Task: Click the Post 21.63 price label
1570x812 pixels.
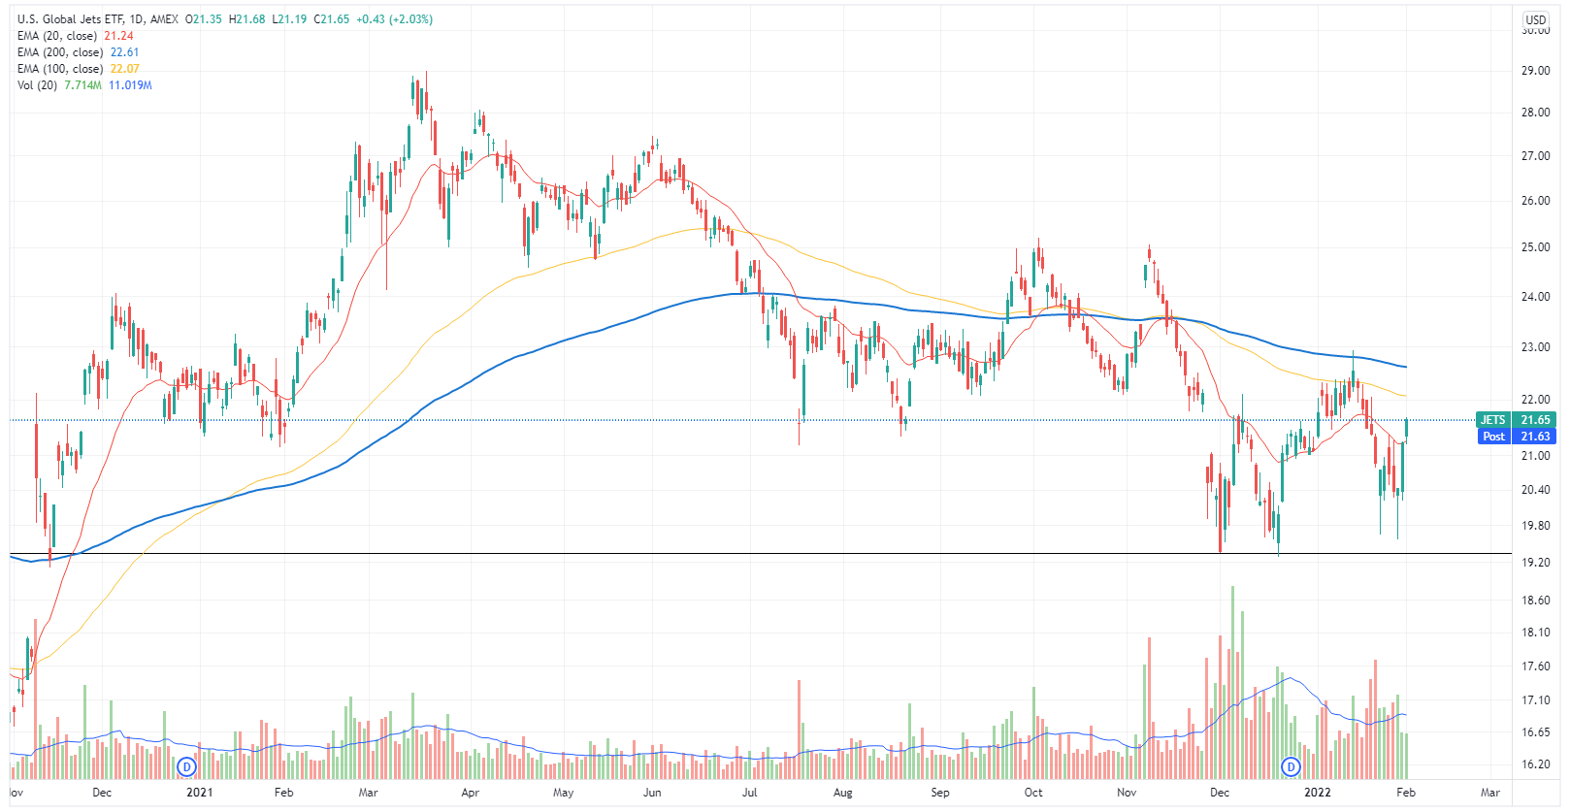Action: point(1518,437)
